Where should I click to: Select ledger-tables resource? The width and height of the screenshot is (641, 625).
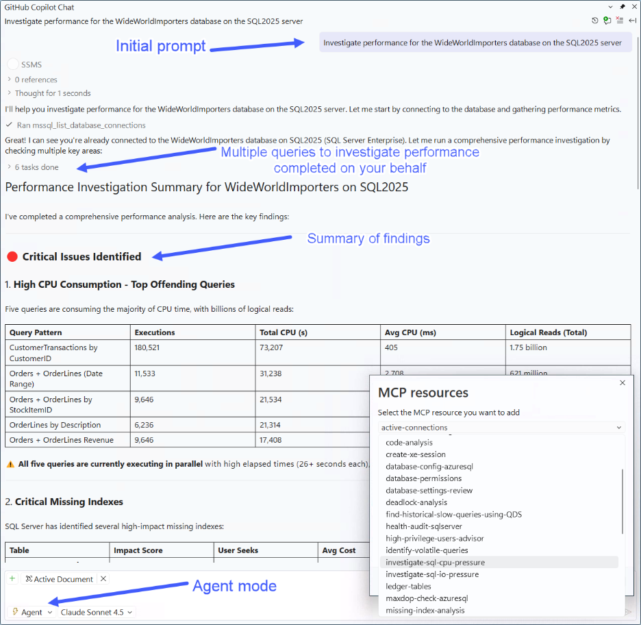[x=408, y=587]
